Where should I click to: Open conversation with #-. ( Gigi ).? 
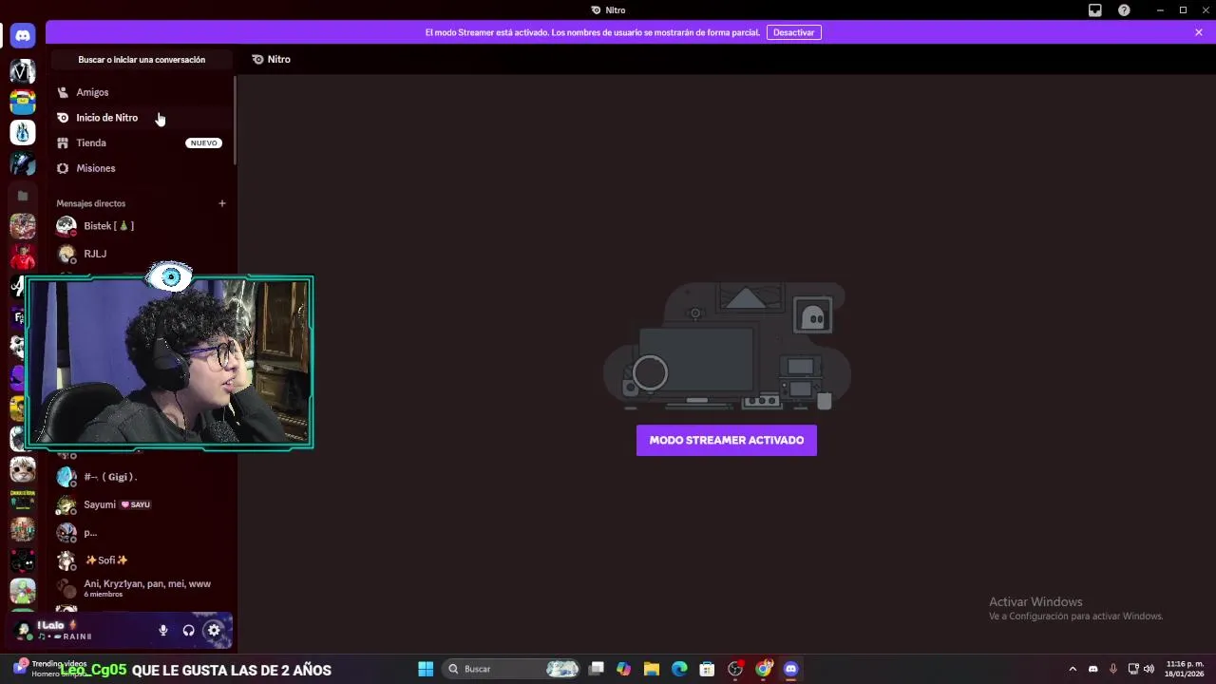click(142, 477)
